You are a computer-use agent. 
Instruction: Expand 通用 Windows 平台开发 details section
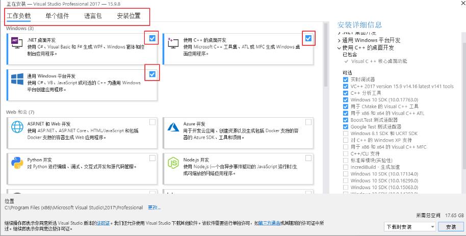pyautogui.click(x=339, y=40)
